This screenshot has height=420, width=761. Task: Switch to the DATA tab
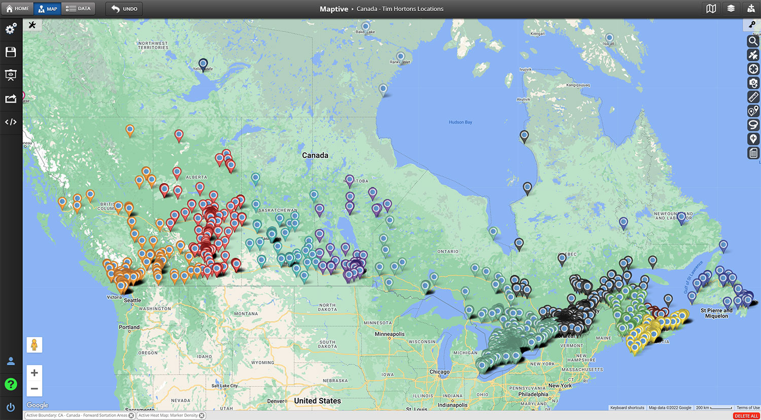pos(78,8)
